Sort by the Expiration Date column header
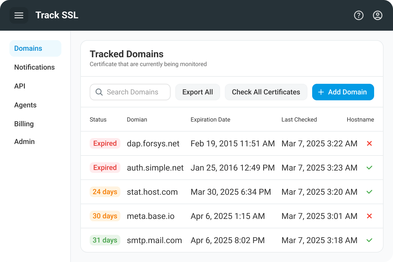 [x=210, y=119]
